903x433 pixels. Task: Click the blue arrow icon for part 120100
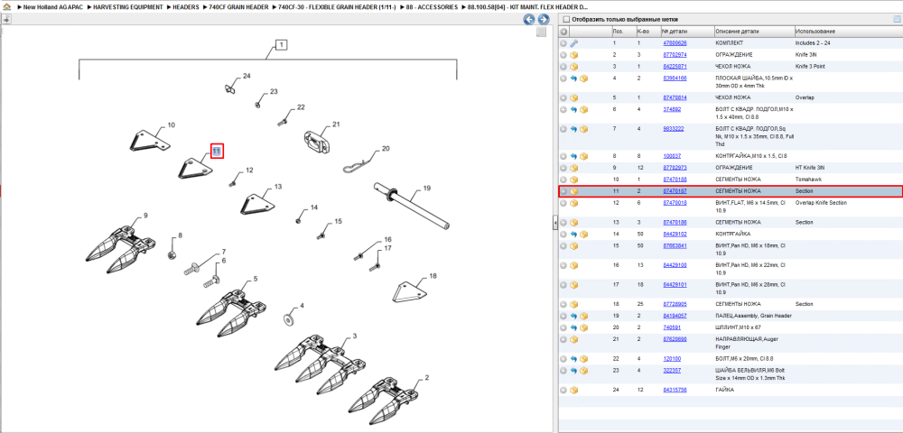574,359
